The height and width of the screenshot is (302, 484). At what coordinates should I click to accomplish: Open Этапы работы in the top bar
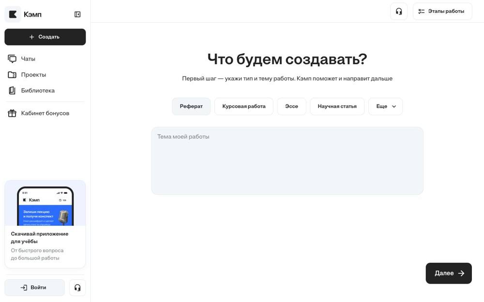(442, 12)
